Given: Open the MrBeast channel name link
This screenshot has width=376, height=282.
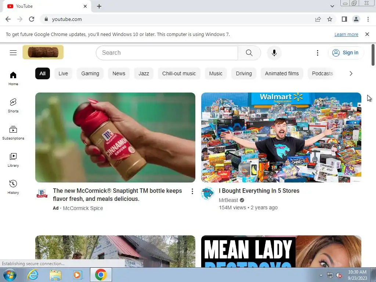Looking at the screenshot, I should (228, 200).
